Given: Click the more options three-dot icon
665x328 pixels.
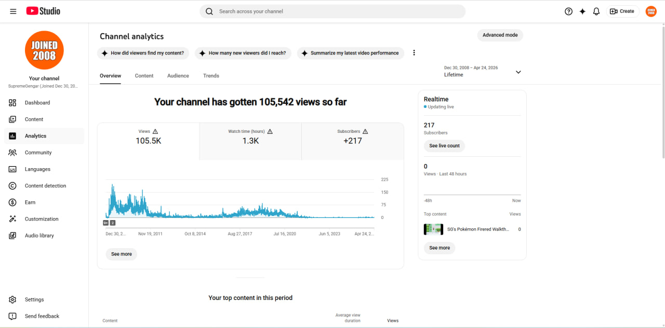Looking at the screenshot, I should click(414, 53).
